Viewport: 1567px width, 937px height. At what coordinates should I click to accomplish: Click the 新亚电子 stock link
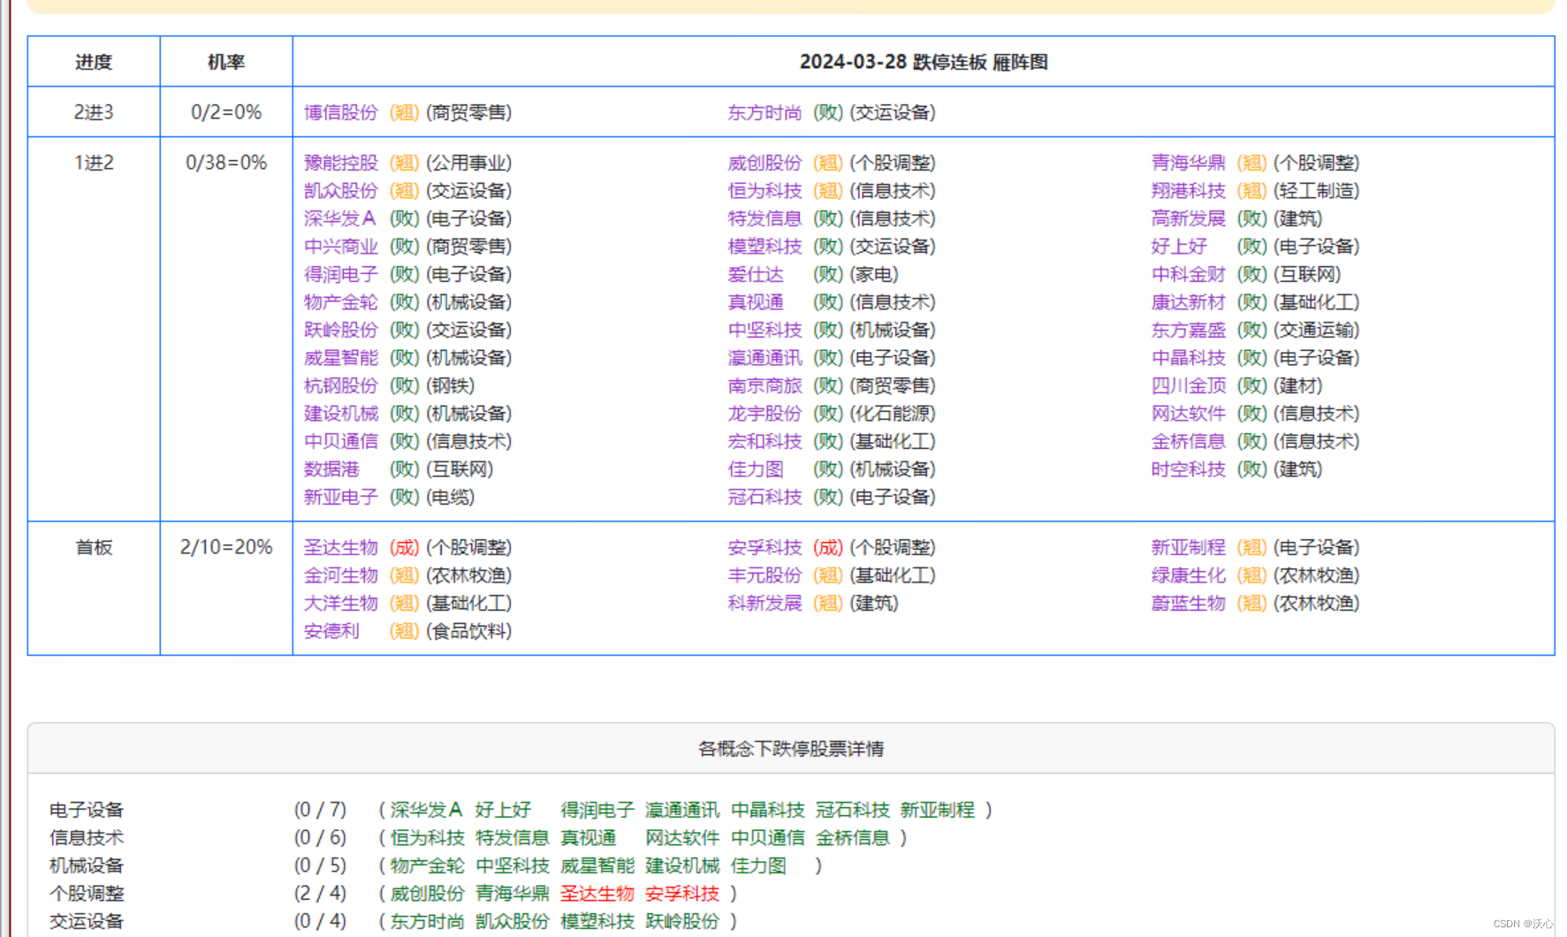pyautogui.click(x=340, y=497)
